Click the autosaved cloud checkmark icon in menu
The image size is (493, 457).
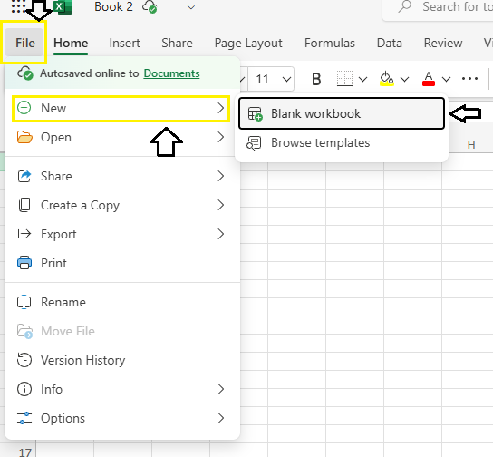click(25, 73)
